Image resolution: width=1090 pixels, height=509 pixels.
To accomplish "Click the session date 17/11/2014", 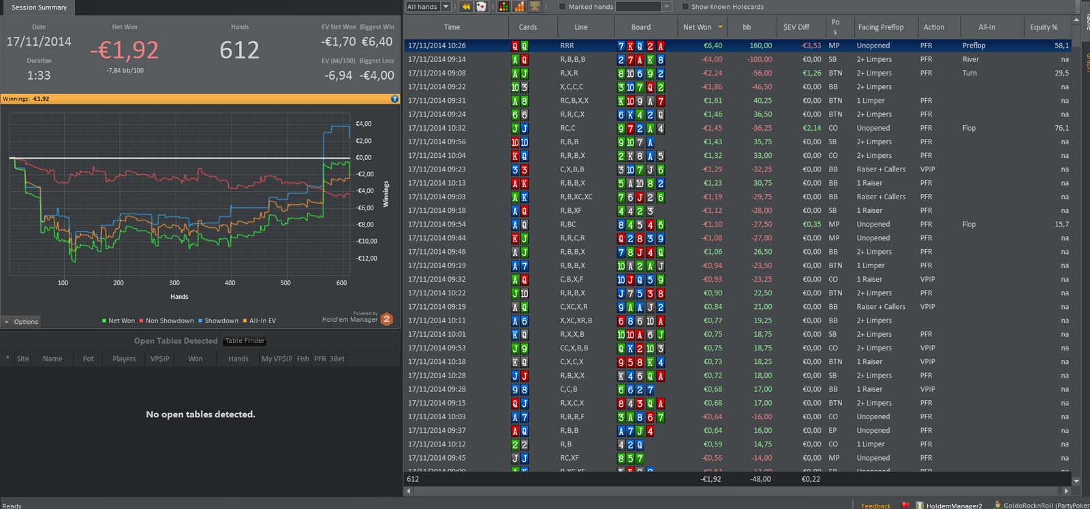I will coord(39,42).
